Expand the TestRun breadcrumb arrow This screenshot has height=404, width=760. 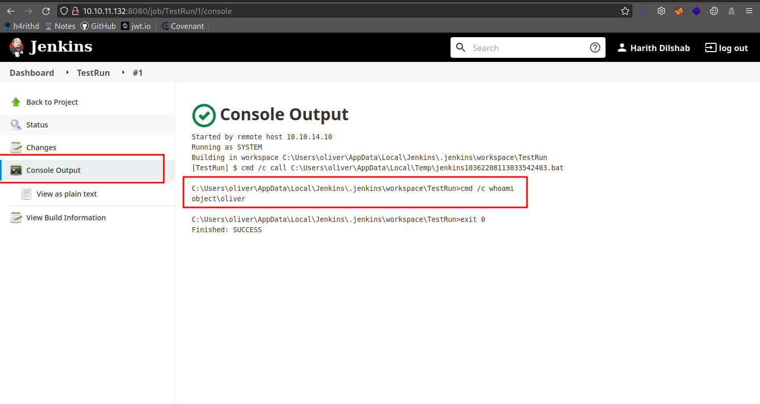pos(123,73)
